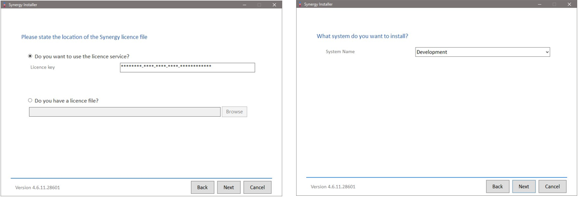The image size is (581, 199).
Task: Click Next in the system install window
Action: (524, 186)
